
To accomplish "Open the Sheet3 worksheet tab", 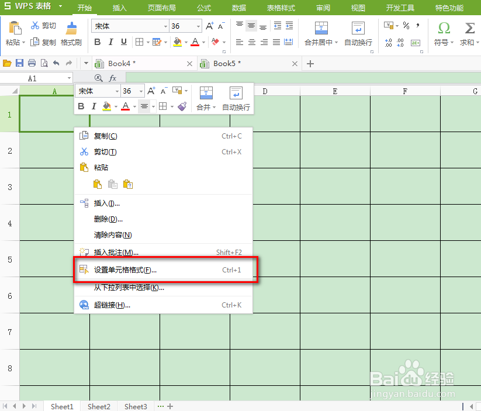I will point(136,406).
